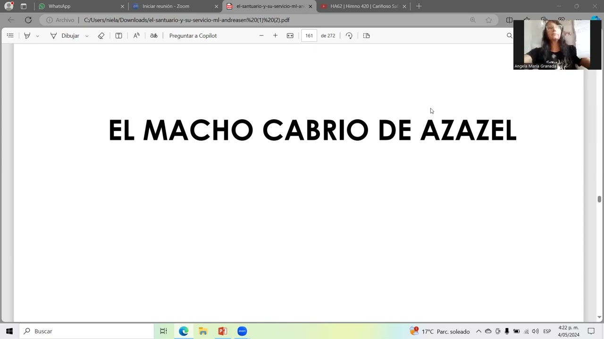
Task: Open split screen view icon
Action: (509, 20)
